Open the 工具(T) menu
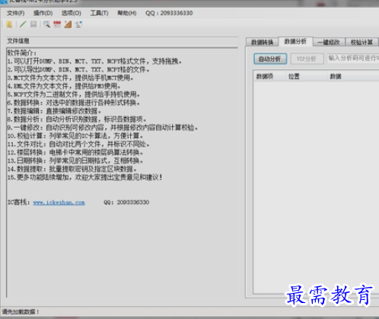This screenshot has height=319, width=379. tap(99, 13)
